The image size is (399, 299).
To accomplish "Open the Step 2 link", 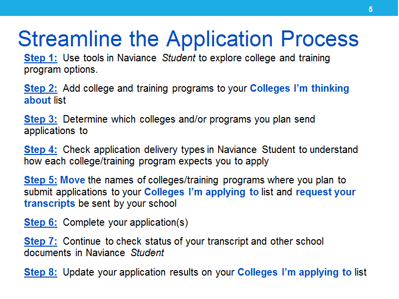I will pyautogui.click(x=40, y=89).
